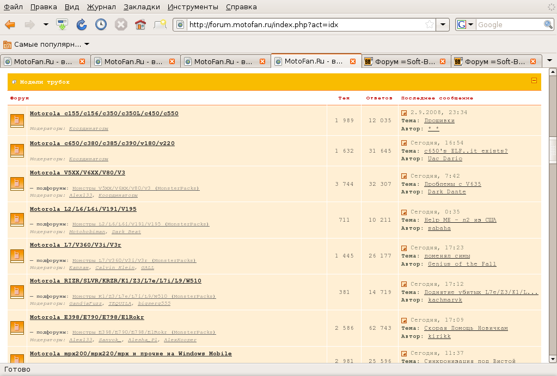Screen dimensions: 557x376
Task: Open the Файл menu
Action: coord(13,7)
